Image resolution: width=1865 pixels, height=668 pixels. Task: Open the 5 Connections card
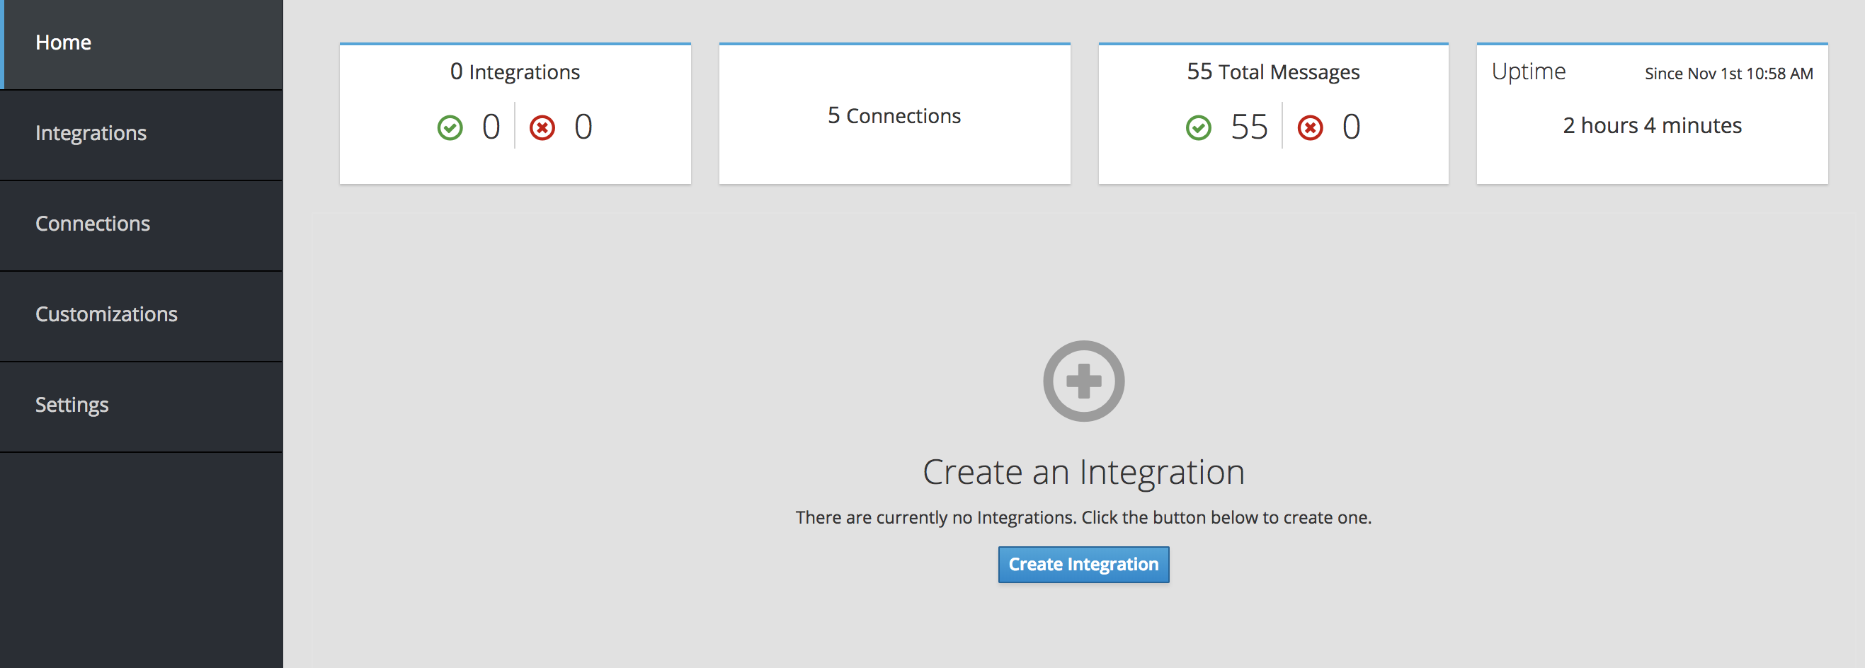(x=894, y=115)
